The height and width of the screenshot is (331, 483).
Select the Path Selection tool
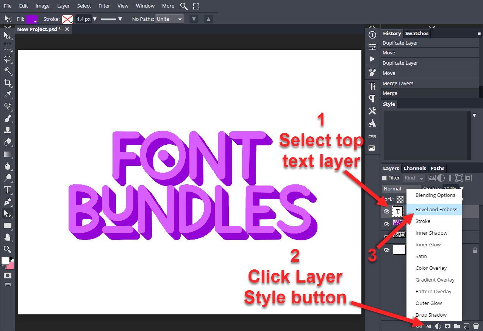8,214
